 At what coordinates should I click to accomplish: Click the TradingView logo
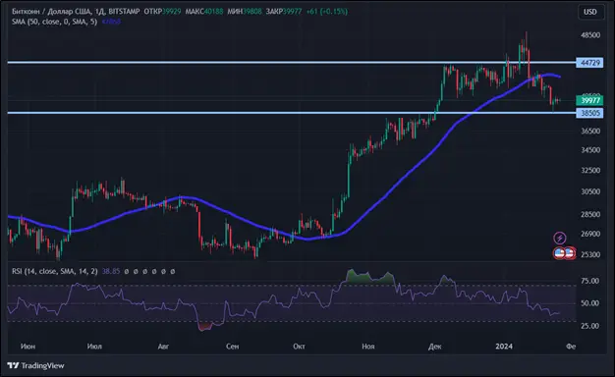[x=35, y=365]
